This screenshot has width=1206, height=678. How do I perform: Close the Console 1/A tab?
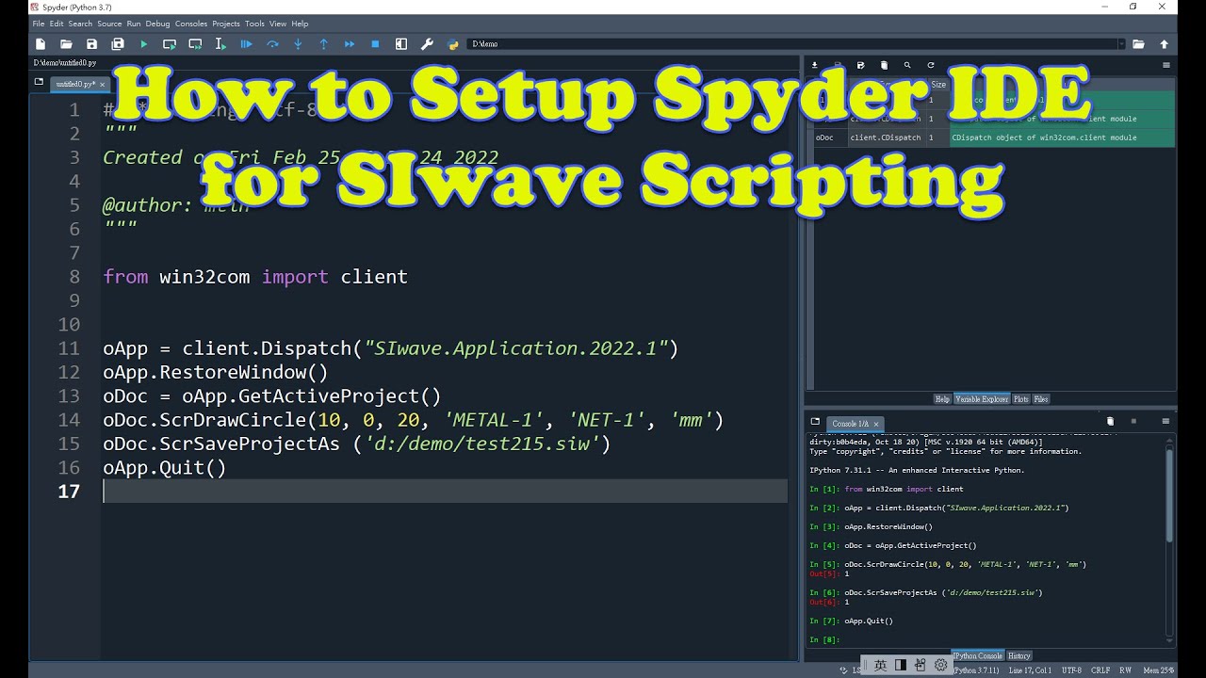click(875, 424)
